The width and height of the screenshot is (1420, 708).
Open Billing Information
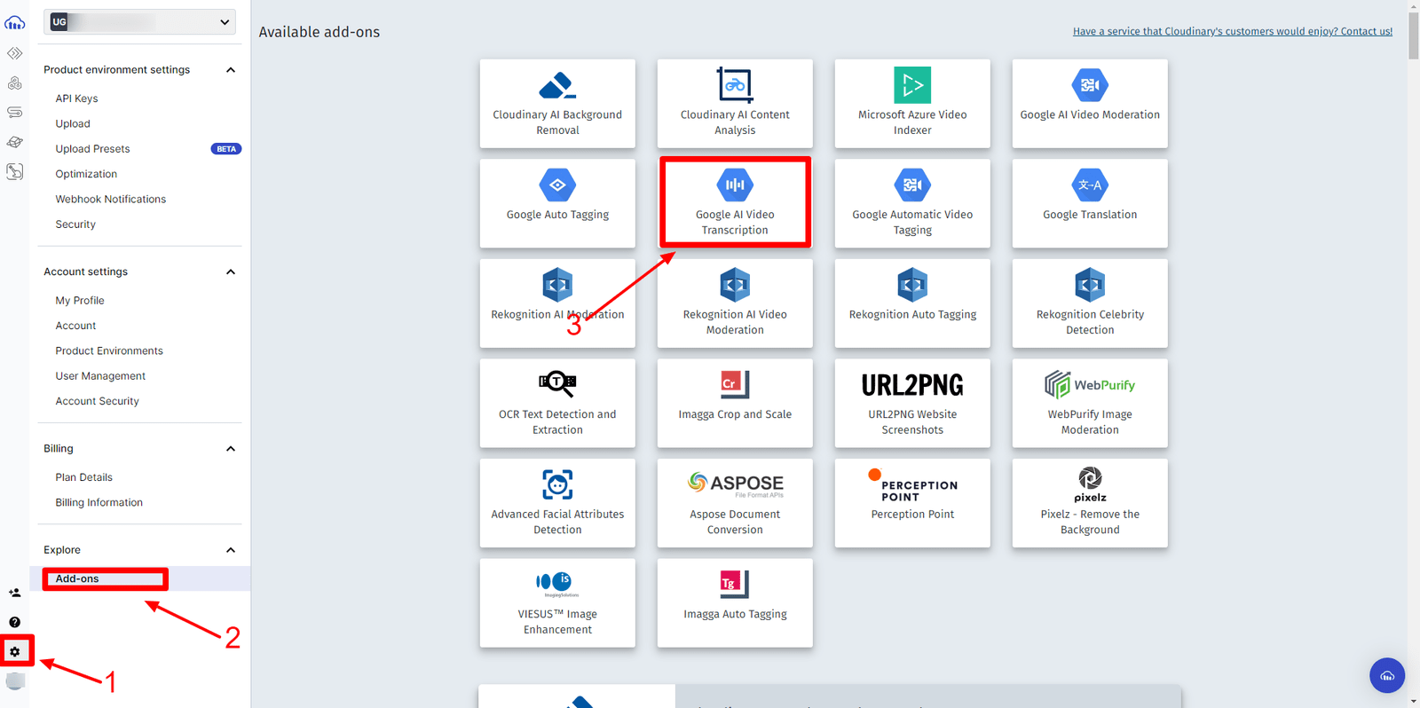click(99, 503)
